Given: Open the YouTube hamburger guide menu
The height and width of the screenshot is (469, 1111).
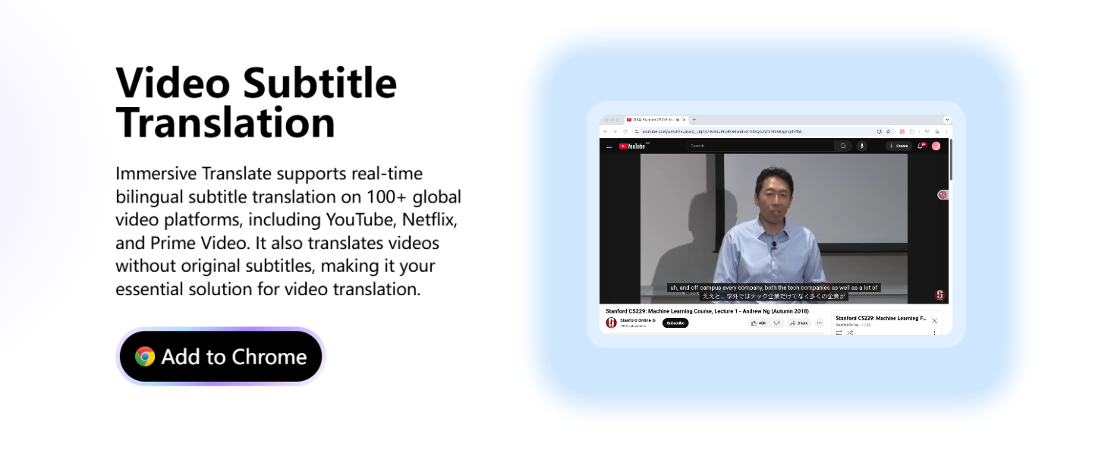Looking at the screenshot, I should coord(609,146).
